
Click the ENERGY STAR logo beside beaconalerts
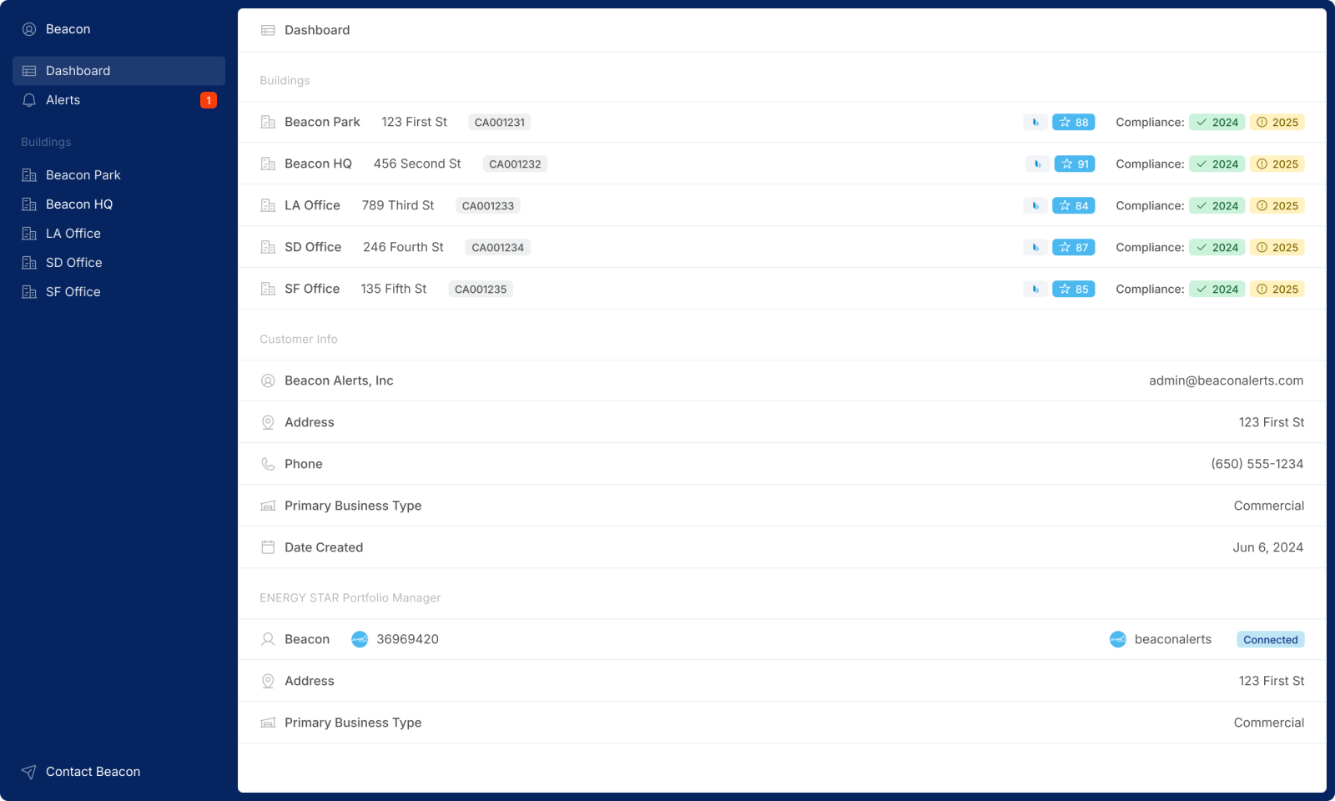pyautogui.click(x=1118, y=639)
